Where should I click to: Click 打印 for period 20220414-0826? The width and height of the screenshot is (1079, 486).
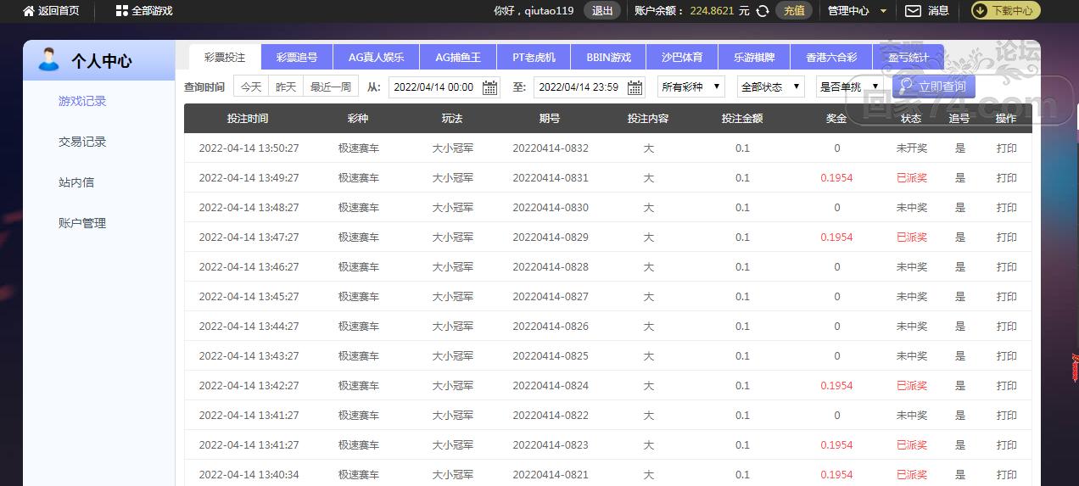[1007, 327]
